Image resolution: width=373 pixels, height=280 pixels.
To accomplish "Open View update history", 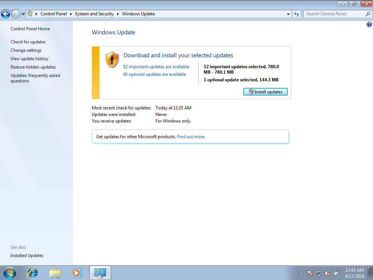I will point(30,59).
